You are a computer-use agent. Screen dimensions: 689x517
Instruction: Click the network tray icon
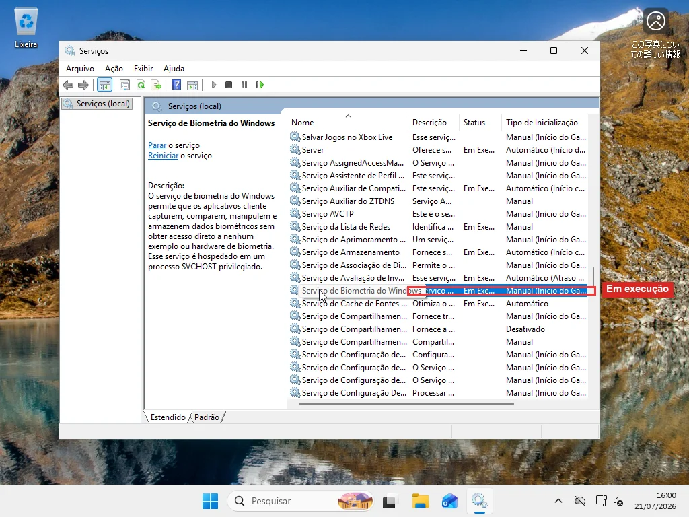601,501
